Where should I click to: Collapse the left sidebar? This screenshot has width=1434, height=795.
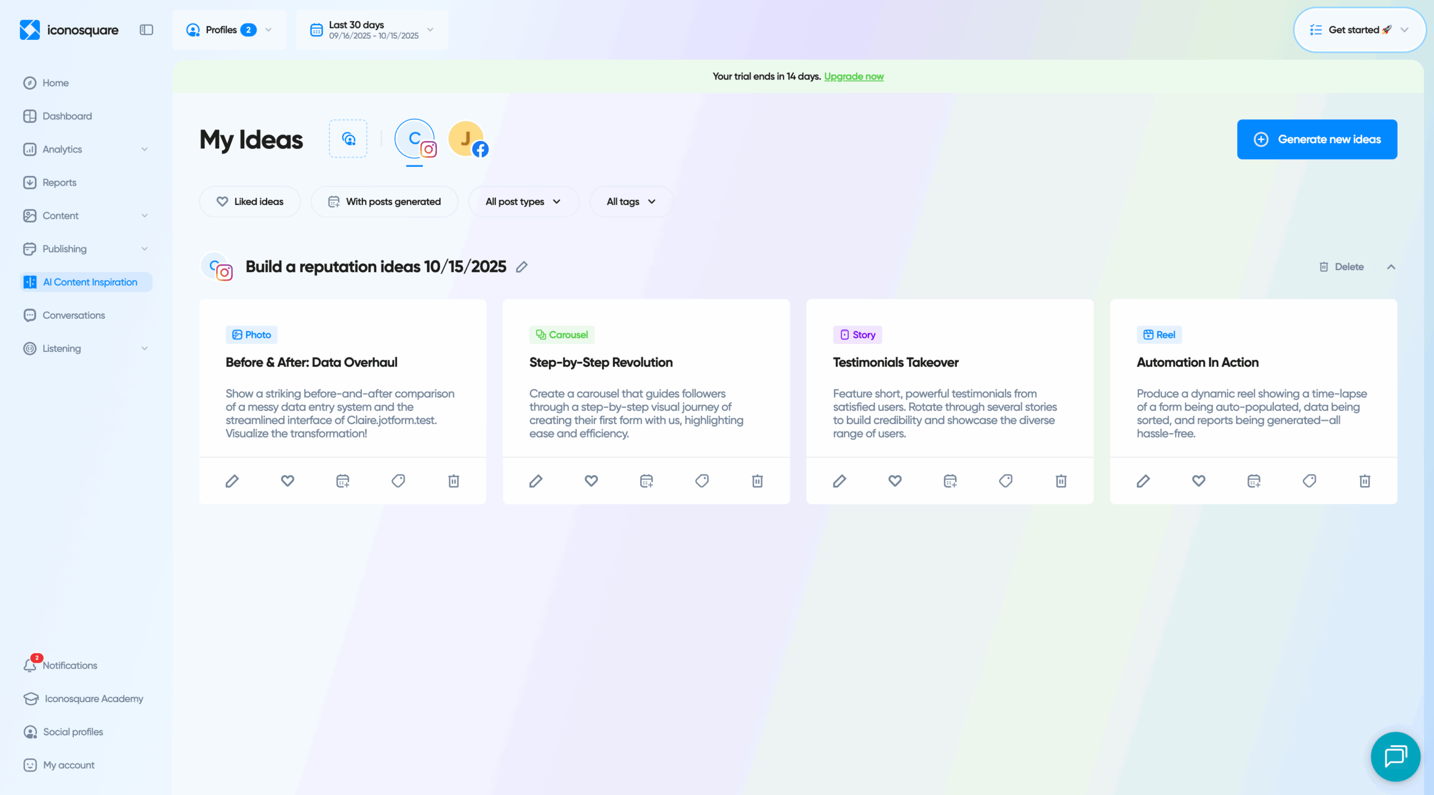[146, 30]
